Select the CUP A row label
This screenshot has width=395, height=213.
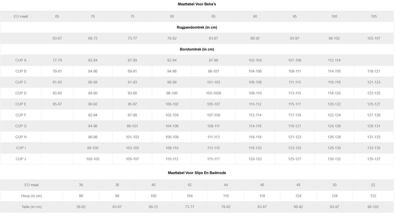point(21,60)
